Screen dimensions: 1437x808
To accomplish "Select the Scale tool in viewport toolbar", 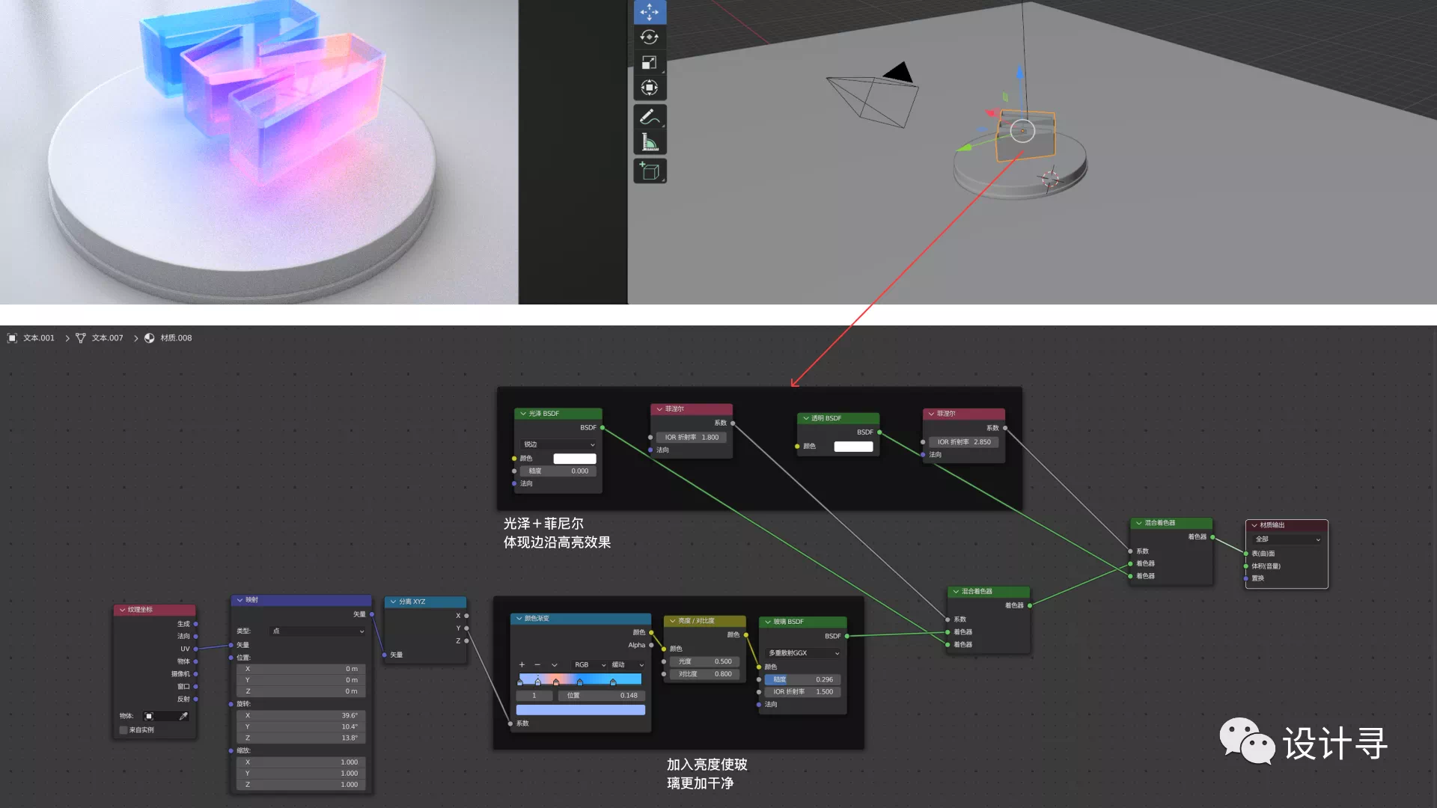I will (x=649, y=63).
